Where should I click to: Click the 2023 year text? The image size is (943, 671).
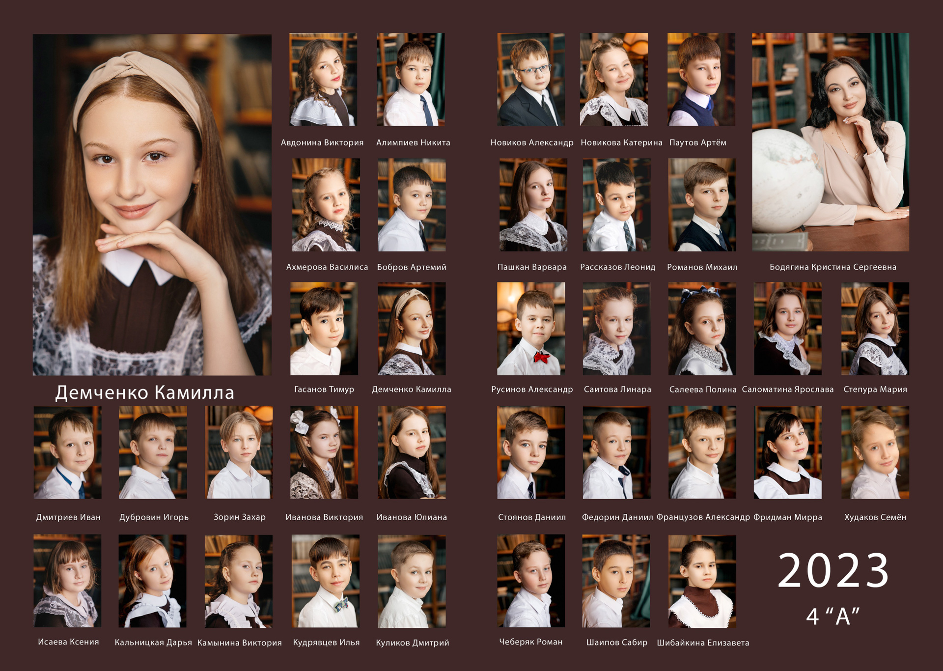[833, 571]
